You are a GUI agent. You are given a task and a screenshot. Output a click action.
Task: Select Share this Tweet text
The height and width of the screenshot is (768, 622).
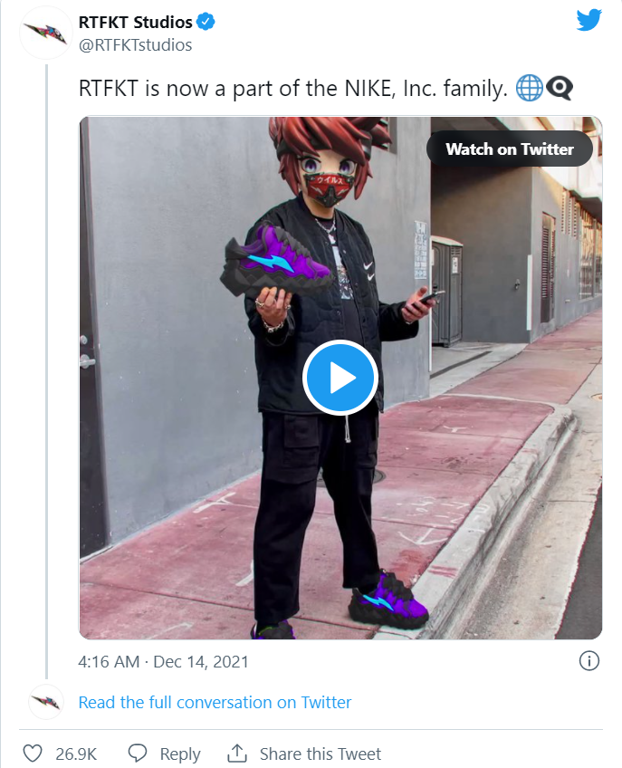click(321, 754)
